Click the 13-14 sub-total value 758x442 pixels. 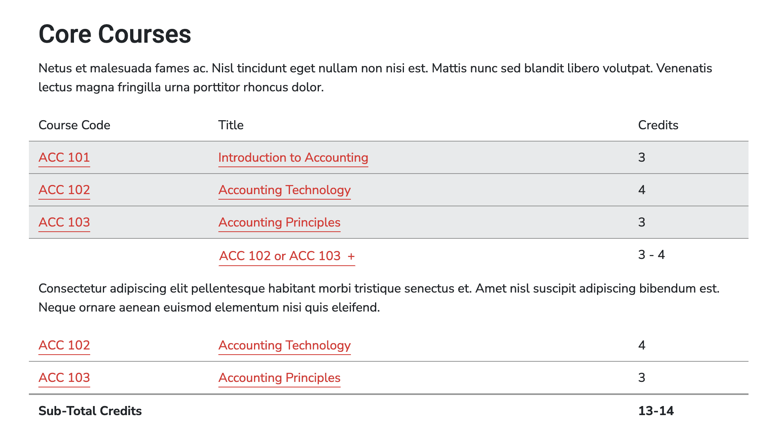(x=656, y=411)
